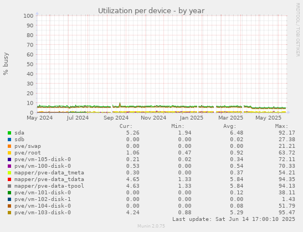Select the 'pve/vm-102-disk-1' label

[43, 199]
